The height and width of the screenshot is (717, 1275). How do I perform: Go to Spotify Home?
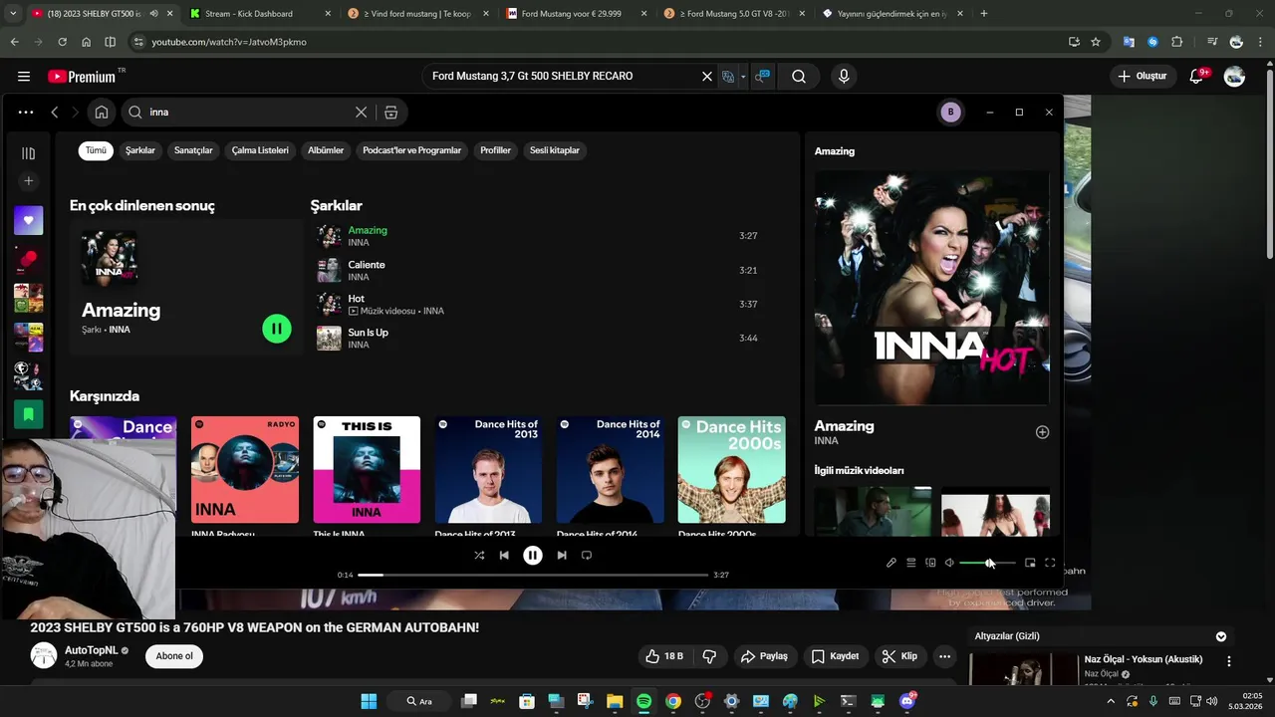pyautogui.click(x=102, y=113)
